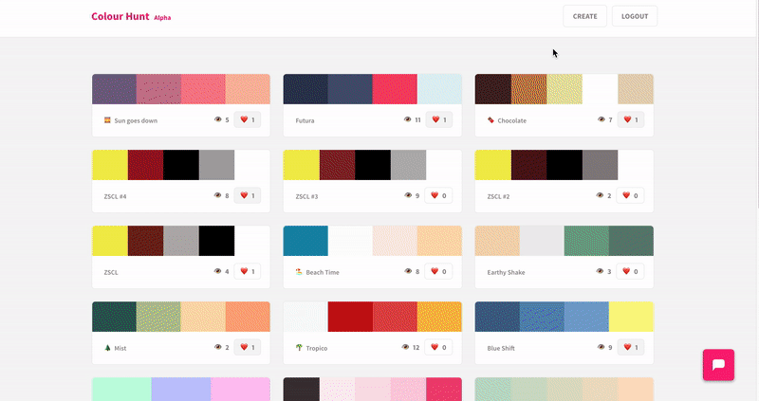
Task: Open the Earthy Shake palette title
Action: click(x=506, y=272)
